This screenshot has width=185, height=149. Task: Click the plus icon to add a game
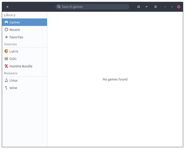tap(7, 7)
